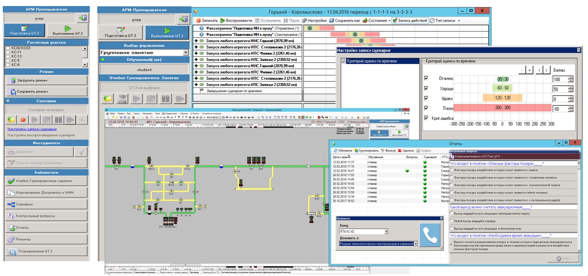The height and width of the screenshot is (276, 588).
Task: Click Удалить in the Отчеты toolbar
Action: click(x=406, y=151)
